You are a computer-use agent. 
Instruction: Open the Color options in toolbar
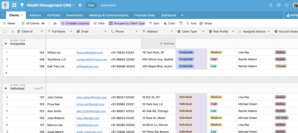[169, 23]
